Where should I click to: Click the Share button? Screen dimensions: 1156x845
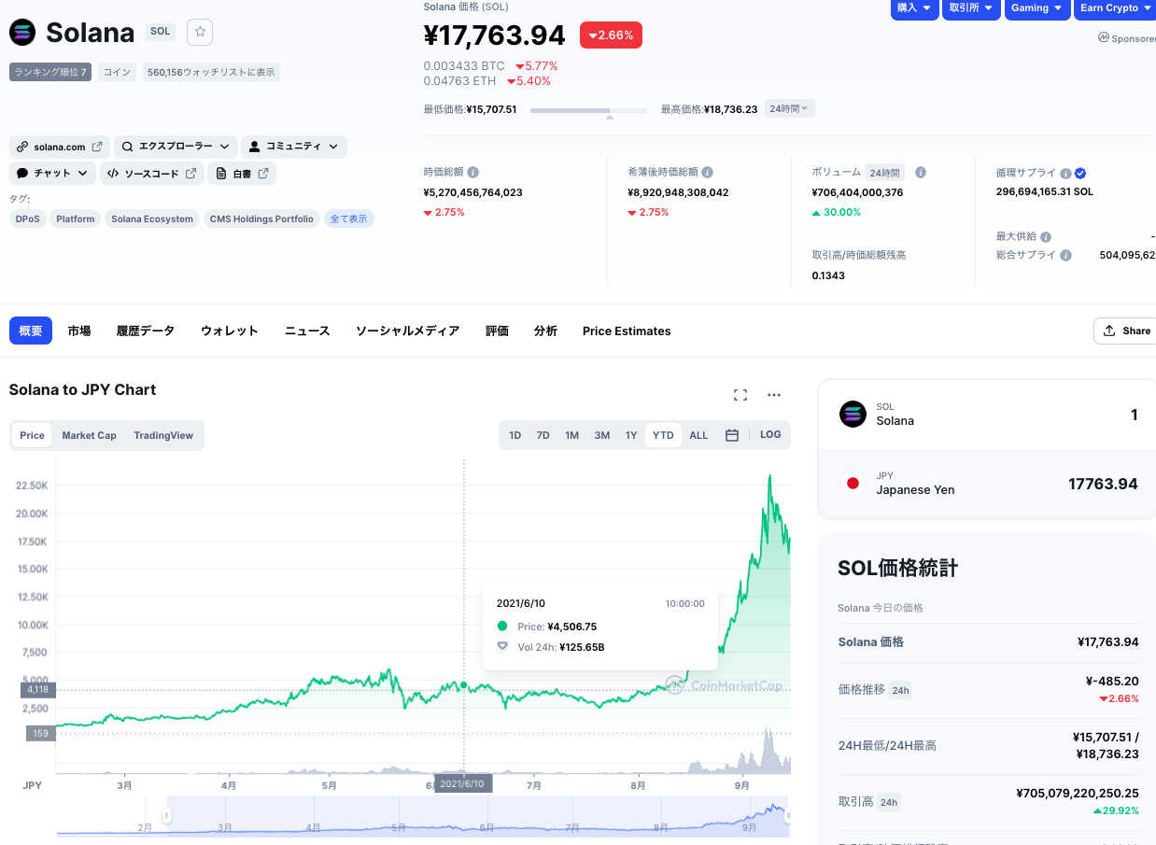pyautogui.click(x=1126, y=331)
